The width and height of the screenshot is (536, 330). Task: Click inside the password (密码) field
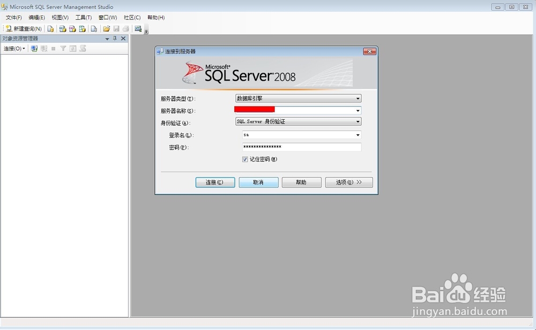tap(301, 147)
